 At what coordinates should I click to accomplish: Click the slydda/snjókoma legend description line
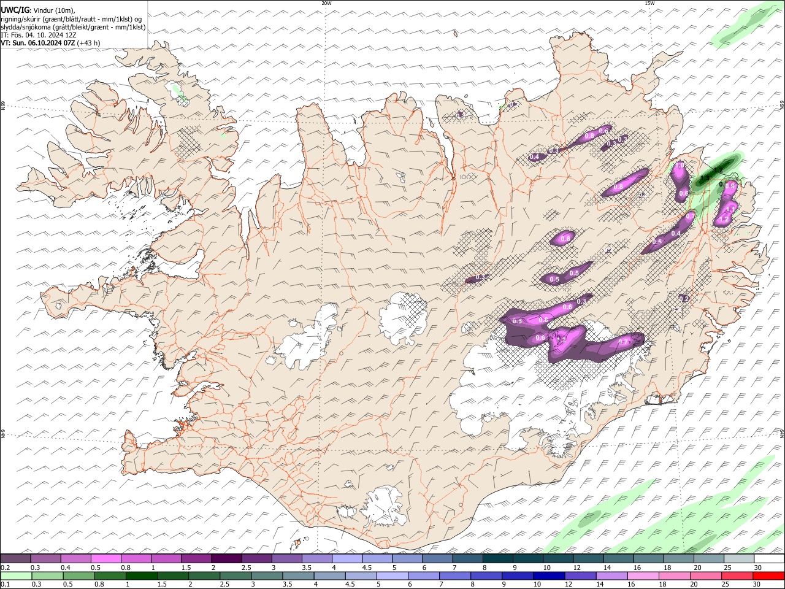point(74,27)
